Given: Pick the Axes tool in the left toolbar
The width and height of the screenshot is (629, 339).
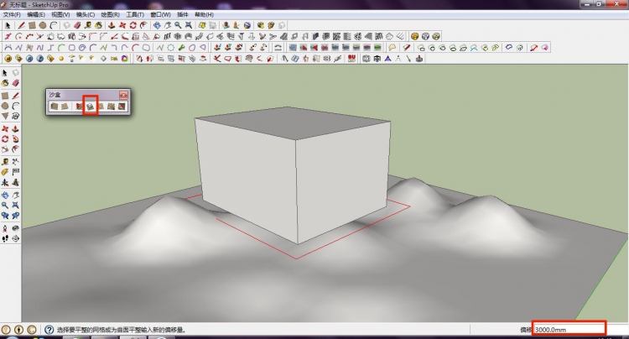Looking at the screenshot, I should coord(5,183).
